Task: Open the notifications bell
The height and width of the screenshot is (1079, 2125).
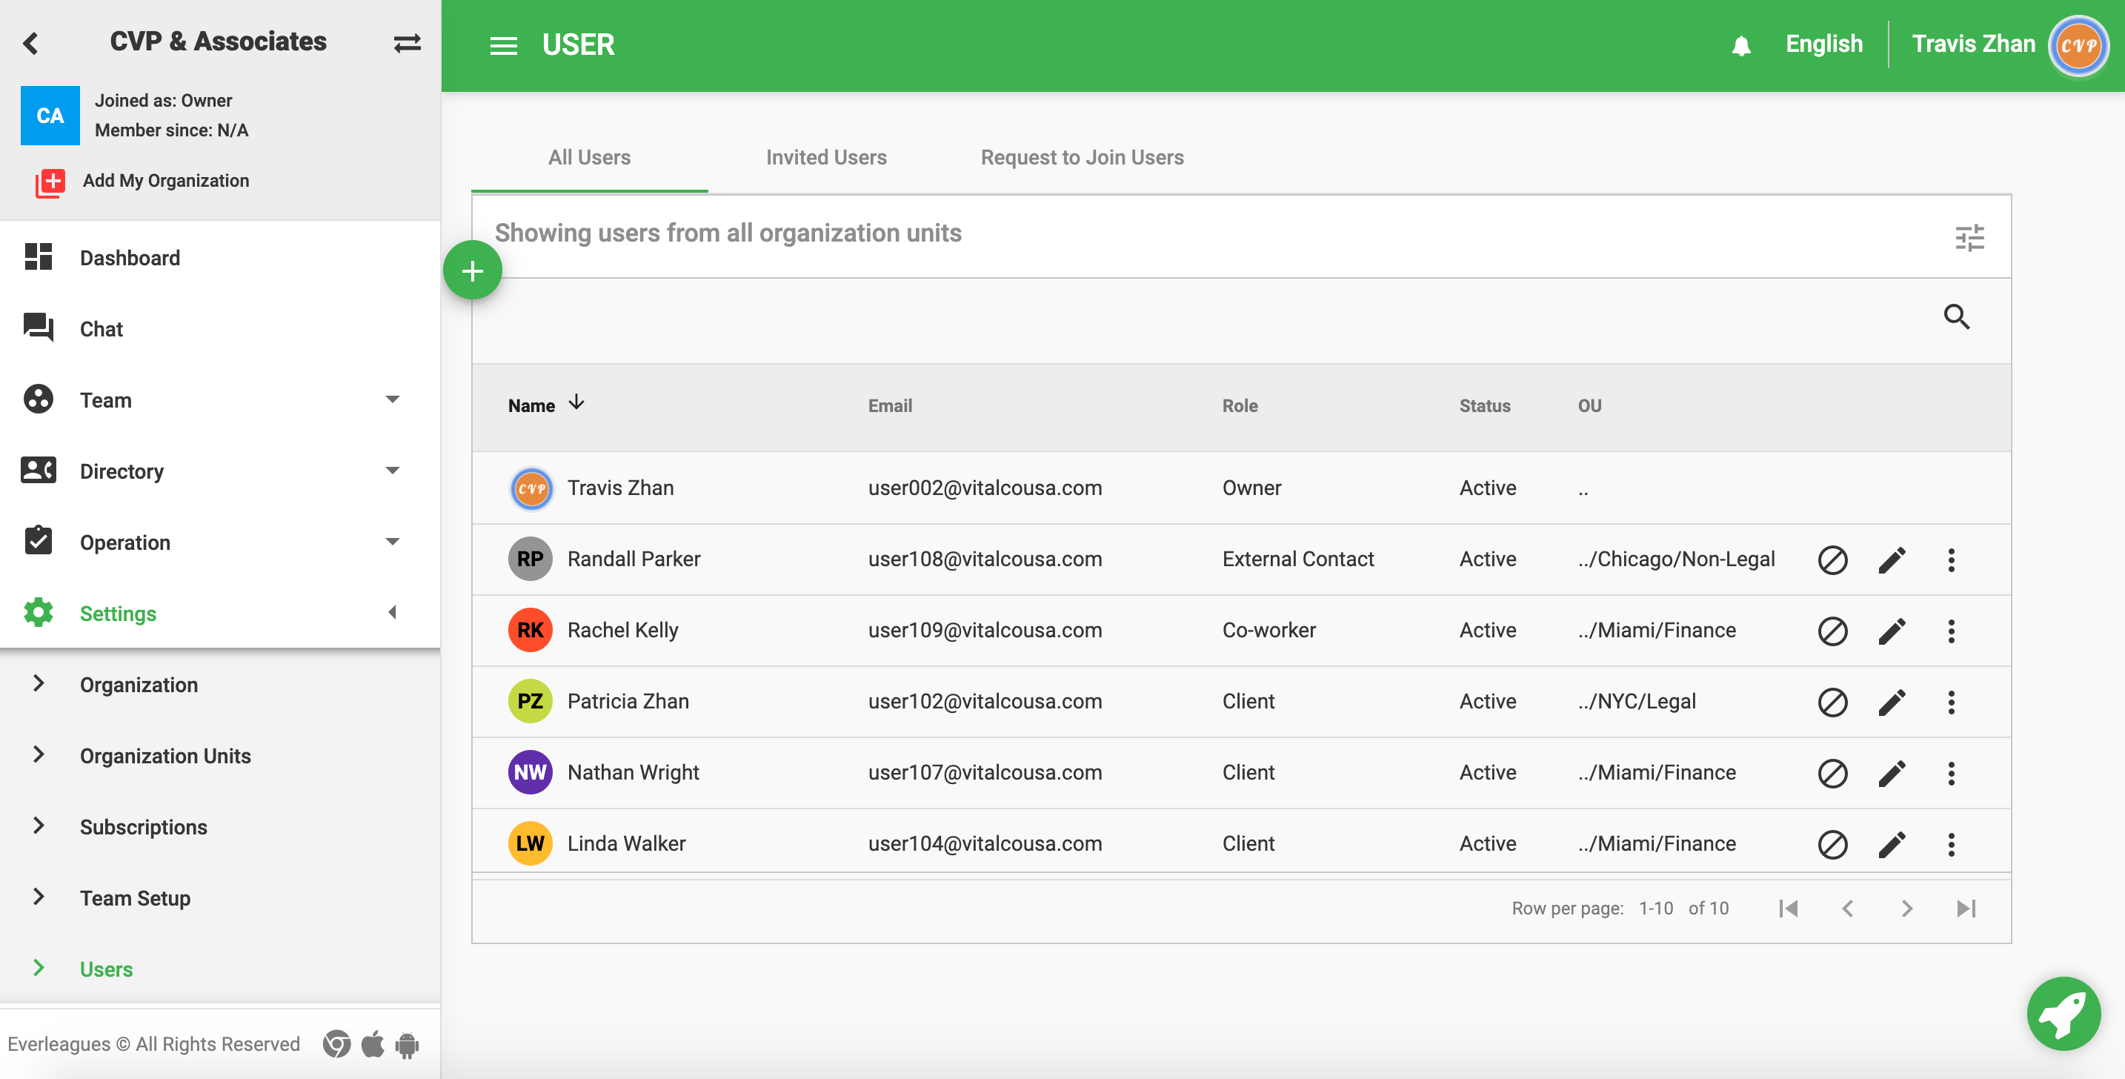Action: tap(1740, 44)
